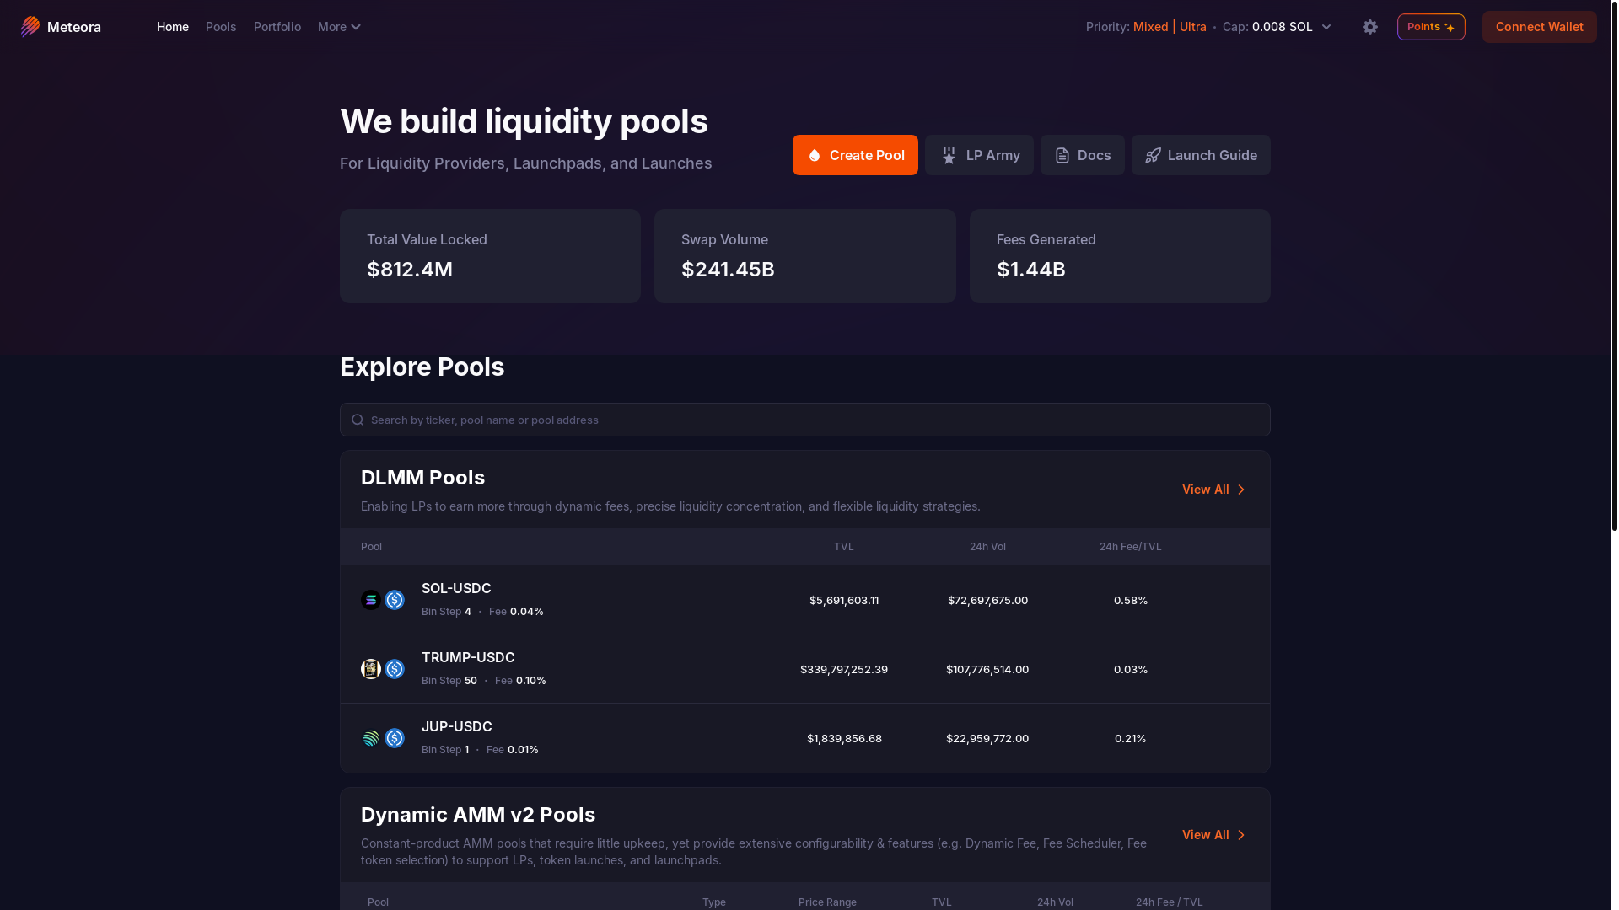Click the document icon on Docs

[x=1062, y=155]
